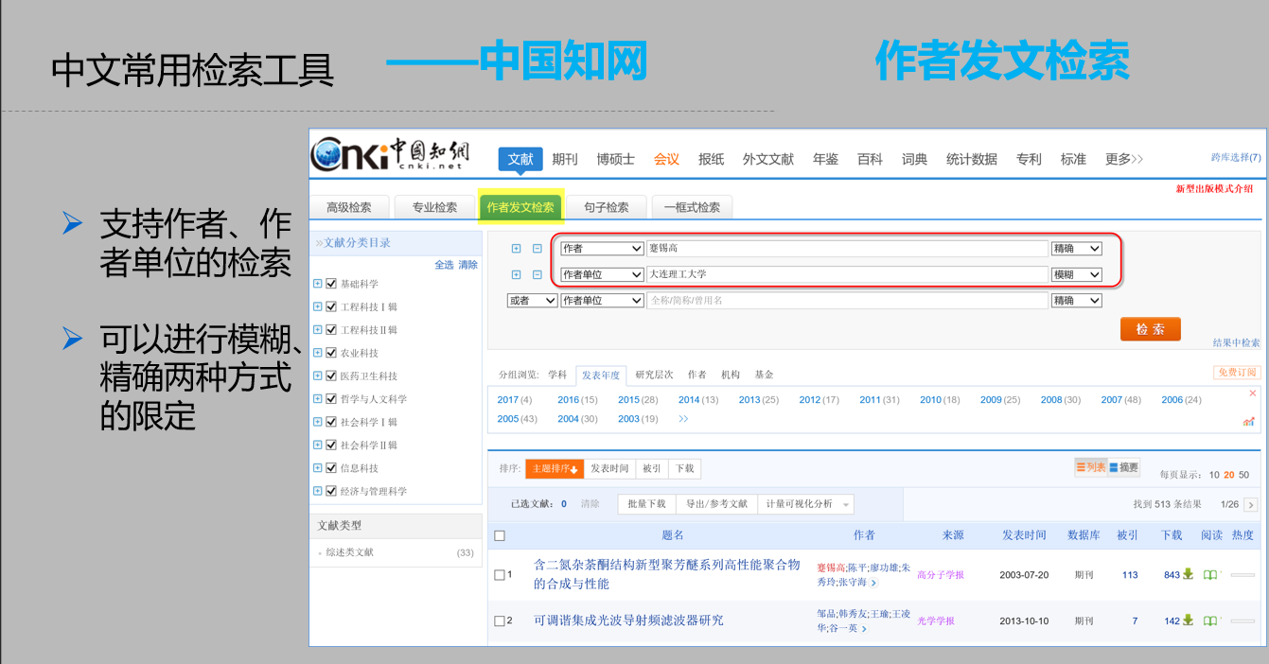Add a new search row with plus icon
The image size is (1269, 664).
[516, 249]
